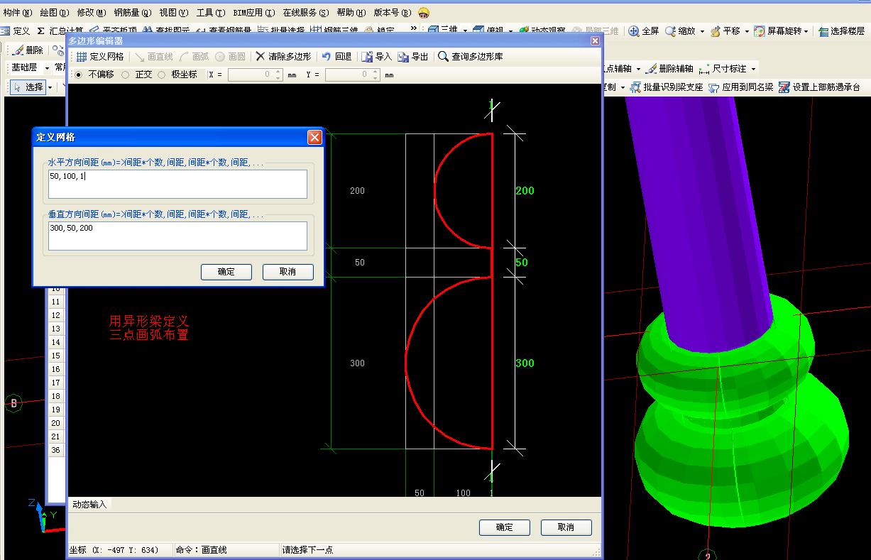Screen dimensions: 871x560
Task: Select the 极坐标 radio option
Action: [x=162, y=74]
